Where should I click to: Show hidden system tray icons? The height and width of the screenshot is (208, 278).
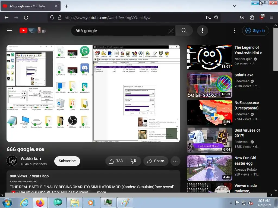[231, 203]
